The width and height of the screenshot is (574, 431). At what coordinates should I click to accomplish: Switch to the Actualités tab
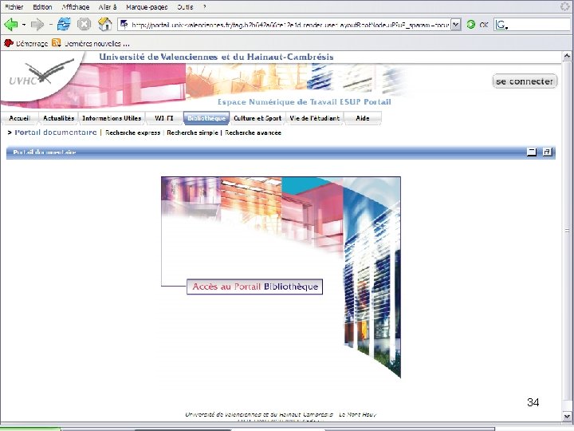coord(58,118)
